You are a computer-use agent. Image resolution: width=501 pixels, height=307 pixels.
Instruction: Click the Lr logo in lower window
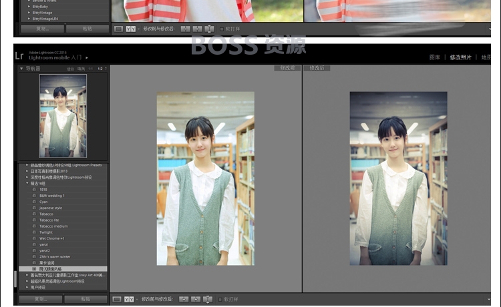pos(19,56)
